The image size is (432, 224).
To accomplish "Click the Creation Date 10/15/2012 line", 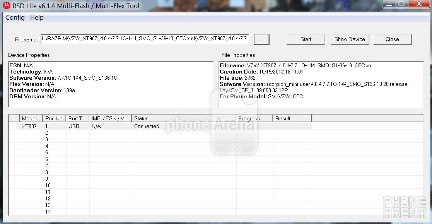I will (262, 72).
